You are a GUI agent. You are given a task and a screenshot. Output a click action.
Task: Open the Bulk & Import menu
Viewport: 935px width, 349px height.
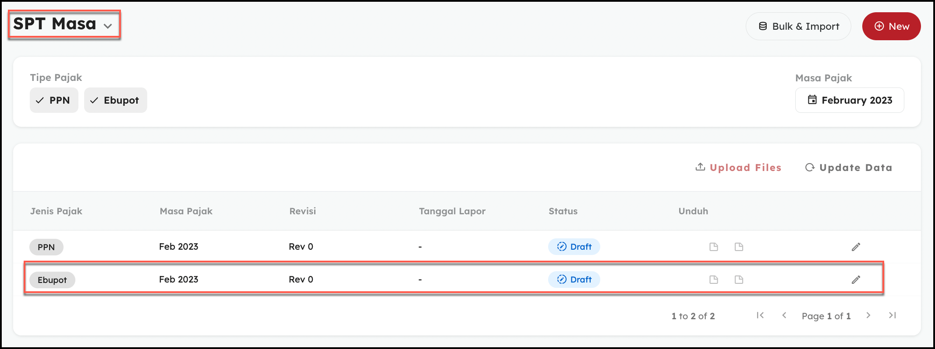tap(798, 26)
